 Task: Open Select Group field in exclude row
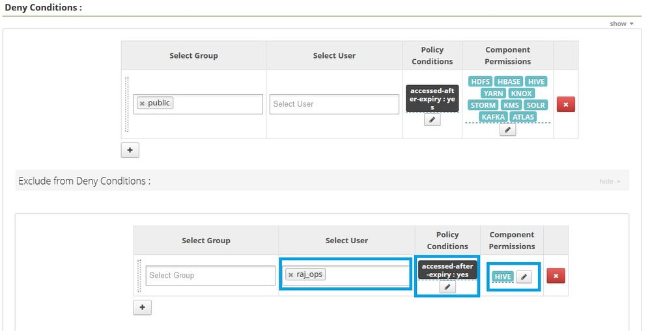click(210, 275)
